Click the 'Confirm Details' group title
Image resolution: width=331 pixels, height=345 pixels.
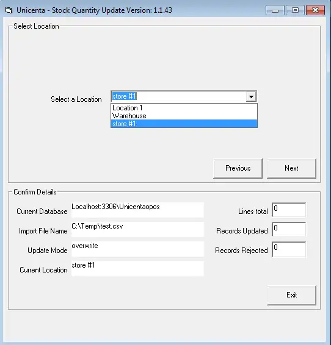click(35, 192)
